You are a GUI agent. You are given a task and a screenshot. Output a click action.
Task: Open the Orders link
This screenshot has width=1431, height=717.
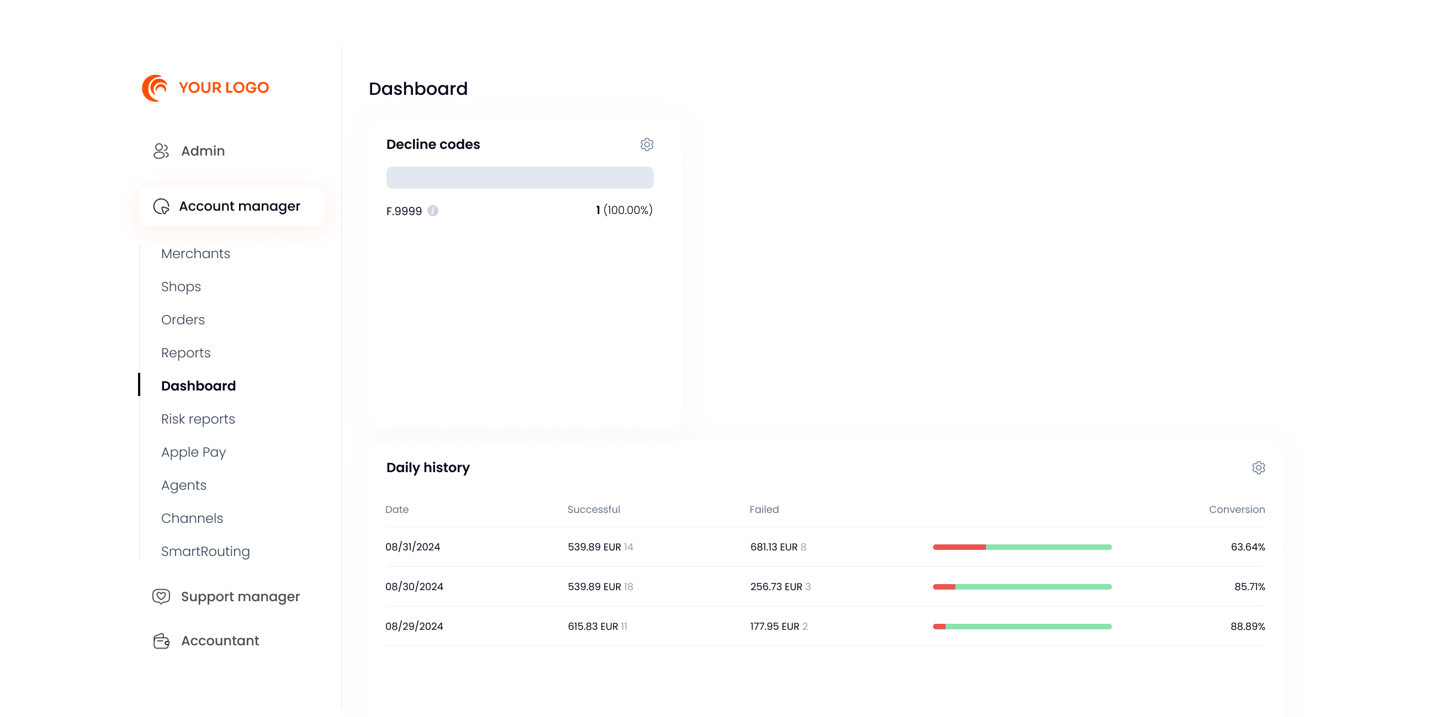(183, 320)
